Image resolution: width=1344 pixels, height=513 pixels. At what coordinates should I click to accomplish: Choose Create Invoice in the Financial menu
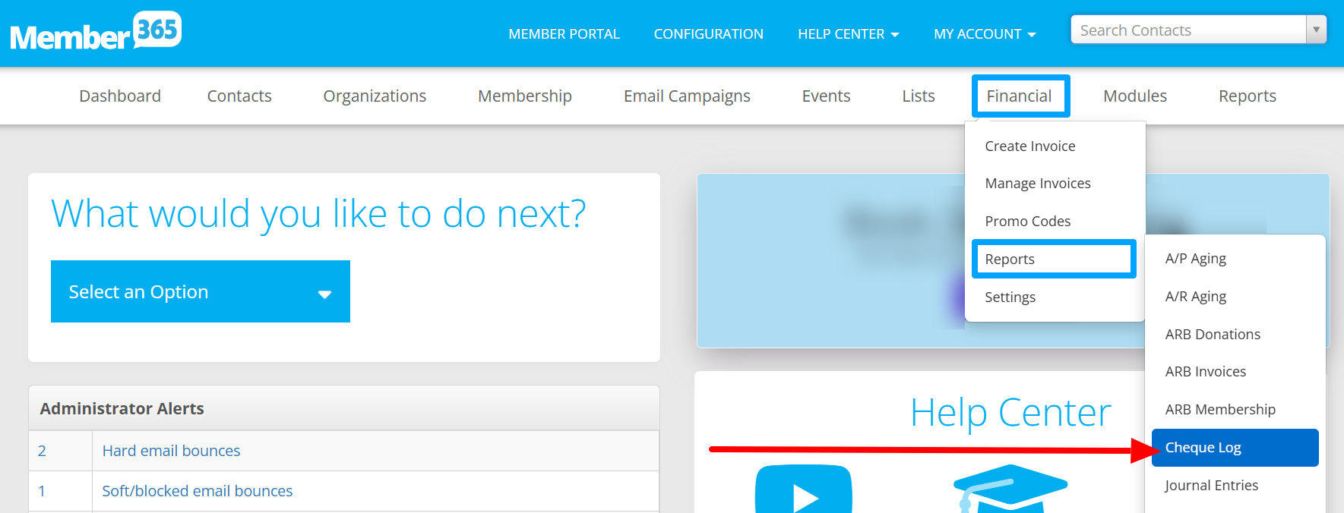click(1029, 146)
